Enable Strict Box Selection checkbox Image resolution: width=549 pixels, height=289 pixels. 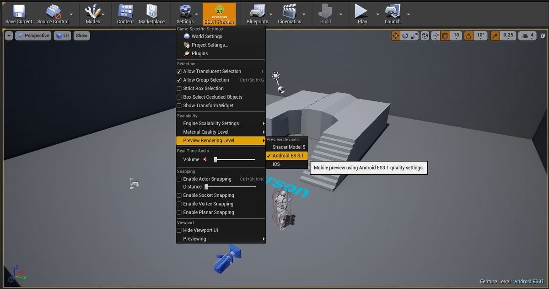point(179,89)
